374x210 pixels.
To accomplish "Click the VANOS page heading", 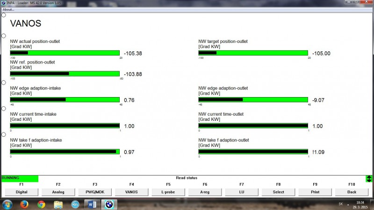I will click(x=26, y=23).
